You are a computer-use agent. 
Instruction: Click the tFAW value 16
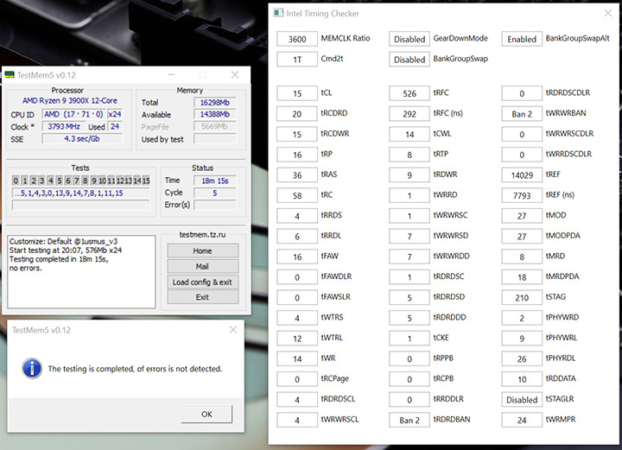coord(297,257)
